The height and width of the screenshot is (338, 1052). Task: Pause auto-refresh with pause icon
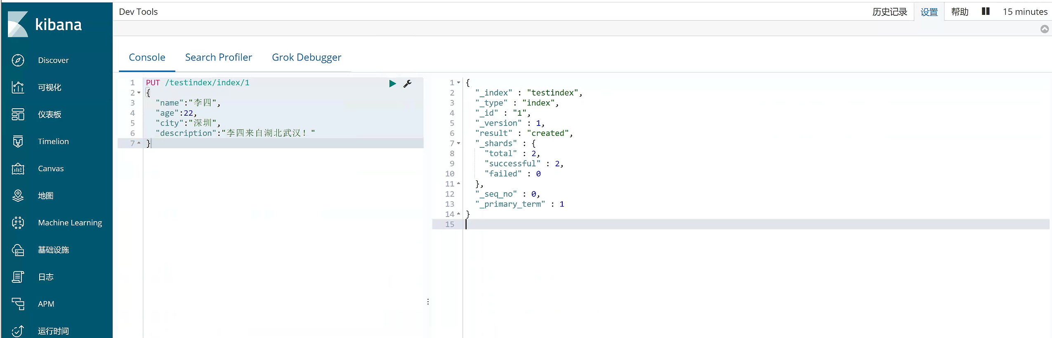[x=986, y=12]
